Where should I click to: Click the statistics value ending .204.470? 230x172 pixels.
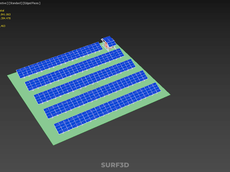point(5,18)
